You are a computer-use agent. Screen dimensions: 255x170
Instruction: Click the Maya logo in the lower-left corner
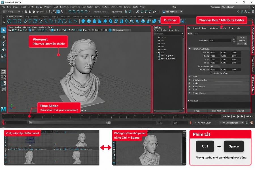(3, 109)
